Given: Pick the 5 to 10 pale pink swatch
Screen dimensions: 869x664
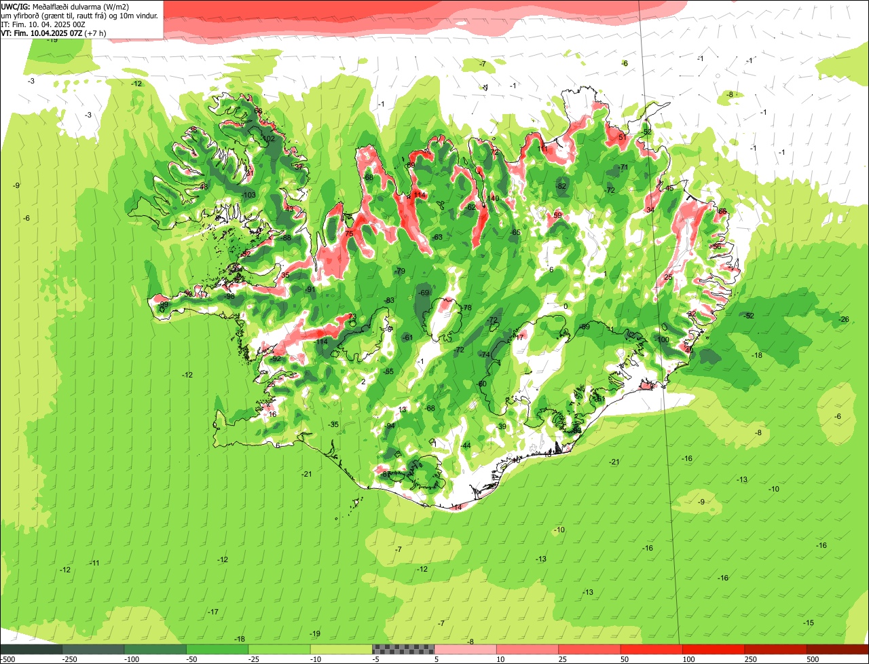Looking at the screenshot, I should point(465,649).
